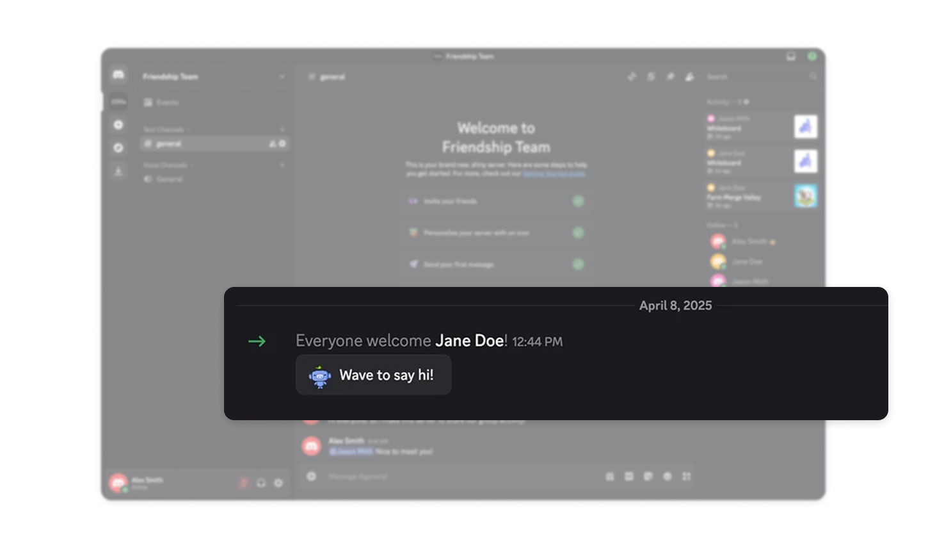Click the invite icon on the general channel
Viewport: 928px width, 547px height.
point(272,143)
